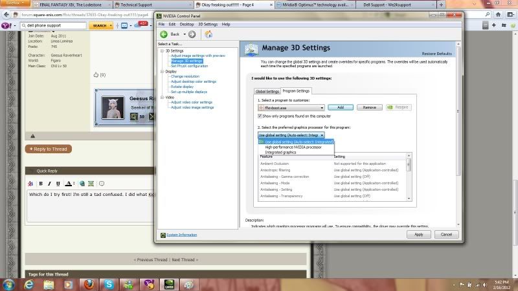Open the 3D Settings menu
Viewport: 518px width, 291px height.
[x=208, y=25]
